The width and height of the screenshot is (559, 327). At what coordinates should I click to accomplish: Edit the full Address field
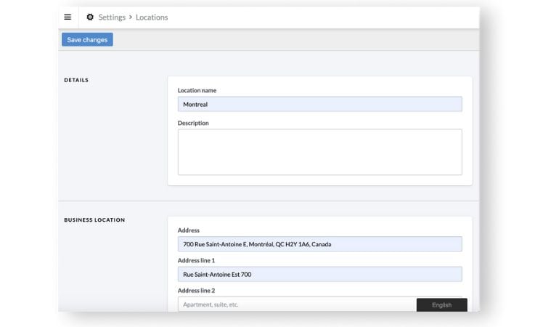[319, 244]
